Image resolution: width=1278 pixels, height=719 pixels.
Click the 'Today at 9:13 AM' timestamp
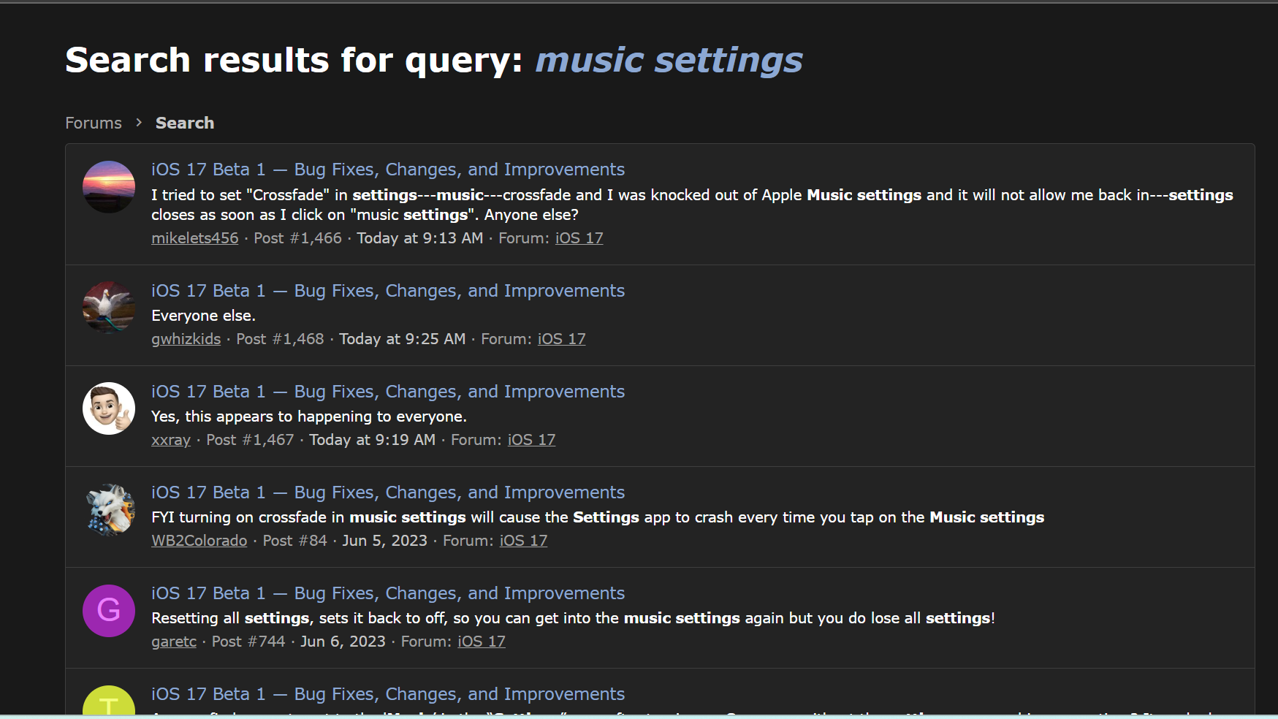[x=420, y=238]
